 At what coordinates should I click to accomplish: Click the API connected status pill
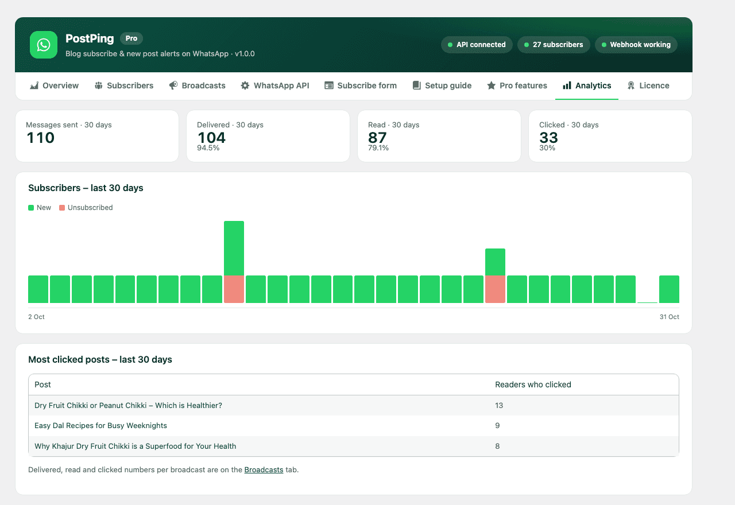pyautogui.click(x=477, y=45)
